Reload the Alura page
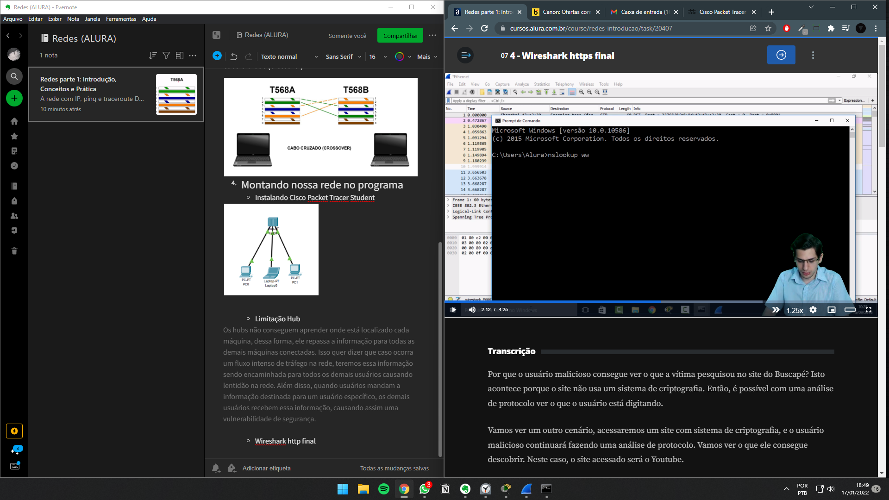Viewport: 889px width, 500px height. 484,28
